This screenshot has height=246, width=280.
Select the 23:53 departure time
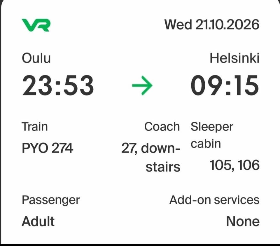(58, 85)
